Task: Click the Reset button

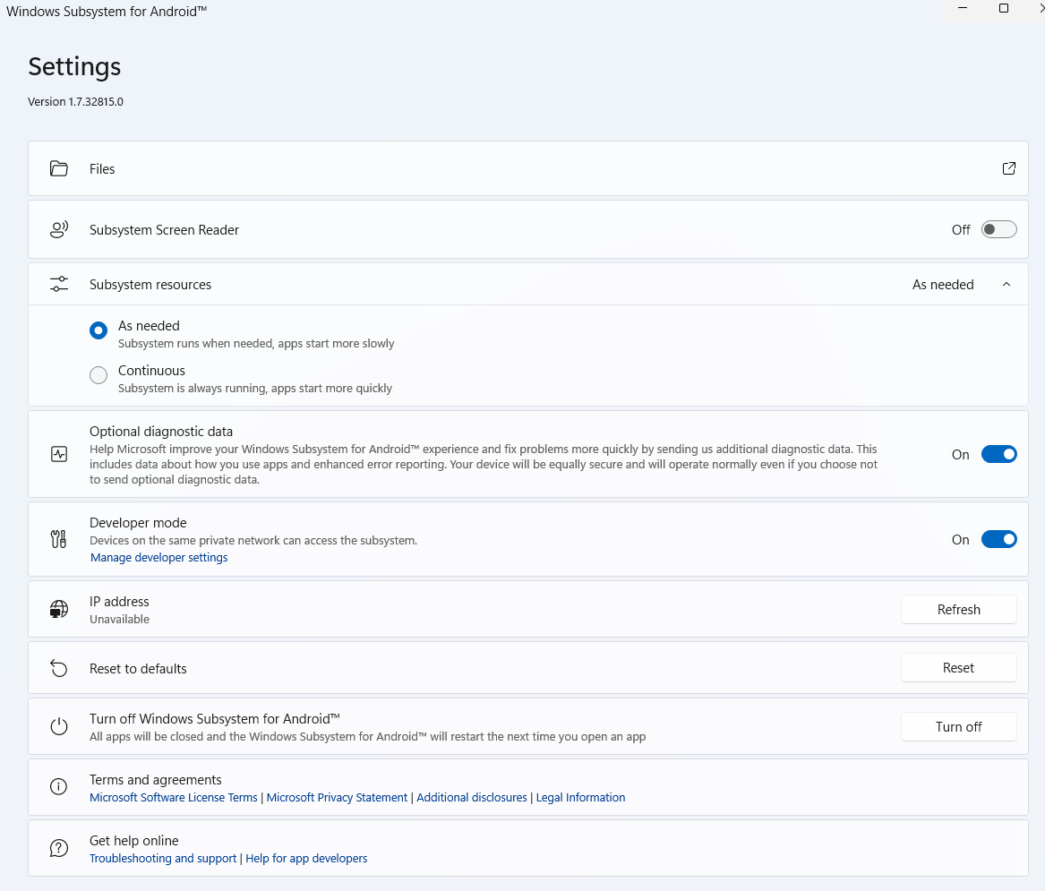Action: click(958, 668)
